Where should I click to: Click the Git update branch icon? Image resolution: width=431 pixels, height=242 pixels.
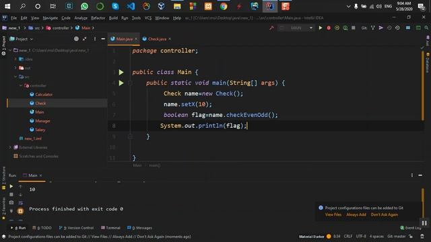coord(372,28)
